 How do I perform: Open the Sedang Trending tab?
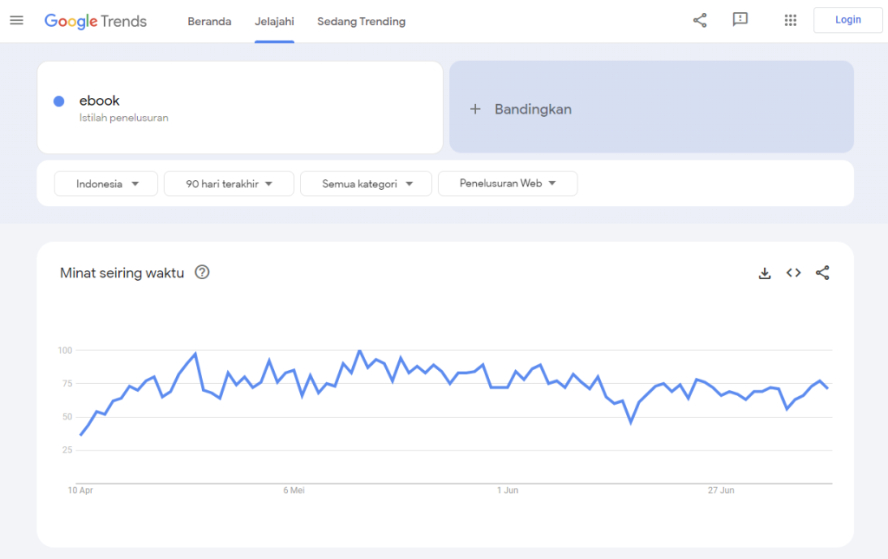362,21
